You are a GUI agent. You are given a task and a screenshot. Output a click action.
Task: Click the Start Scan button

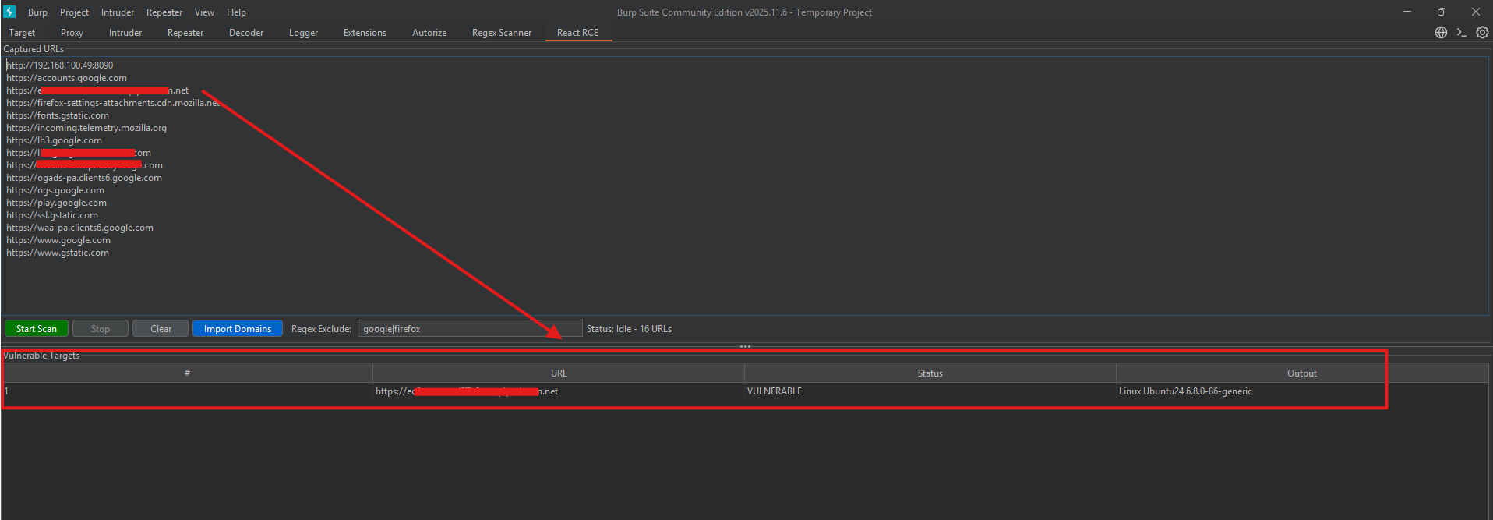(x=37, y=329)
